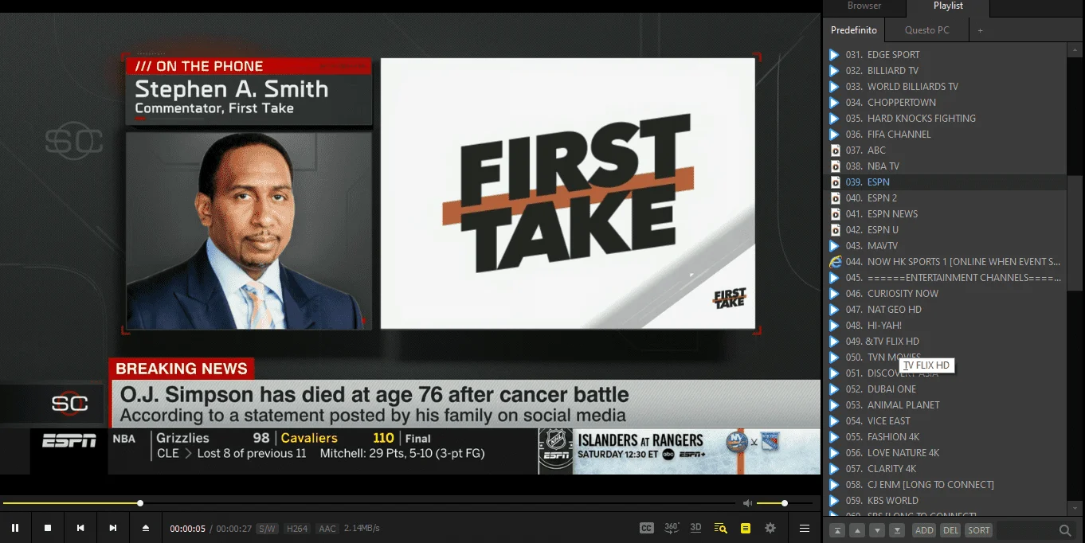Toggle the playlist panel yellow icon

coord(746,528)
